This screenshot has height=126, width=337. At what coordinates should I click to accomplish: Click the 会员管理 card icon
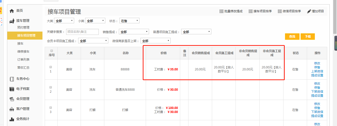pos(12,99)
